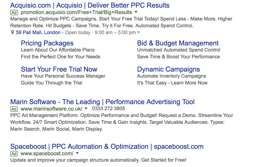Click the Ad badge beside promotion.acquisio.com

(x=14, y=12)
